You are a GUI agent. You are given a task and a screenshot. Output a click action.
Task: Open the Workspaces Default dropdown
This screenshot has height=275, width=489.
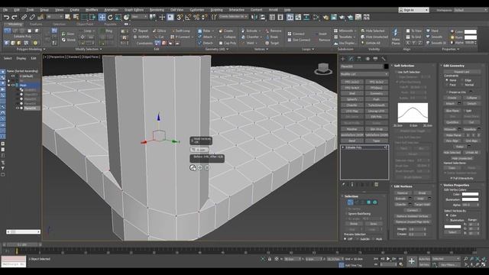click(471, 10)
